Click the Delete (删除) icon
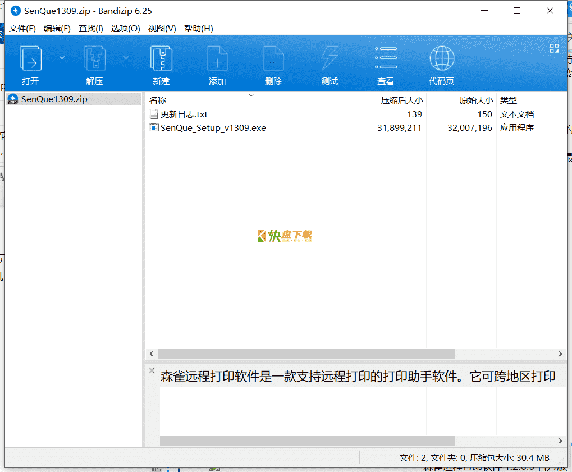The width and height of the screenshot is (572, 472). coord(273,58)
